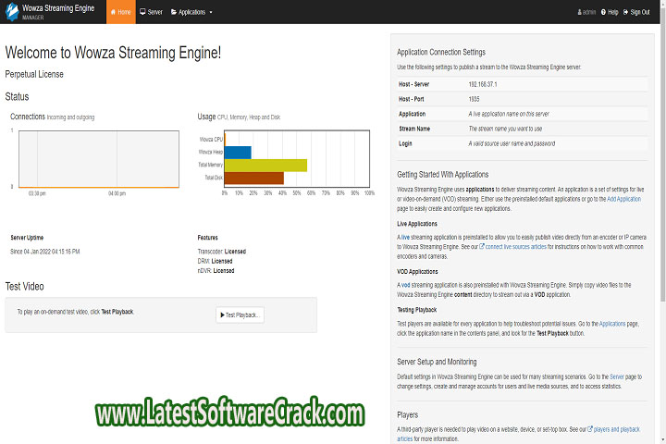The width and height of the screenshot is (666, 444).
Task: Click the vod link under VOD Applications
Action: point(405,286)
